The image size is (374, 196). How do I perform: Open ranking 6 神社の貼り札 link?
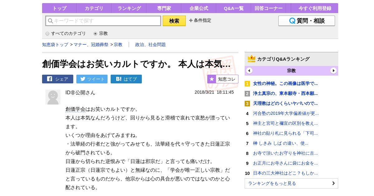point(285,133)
